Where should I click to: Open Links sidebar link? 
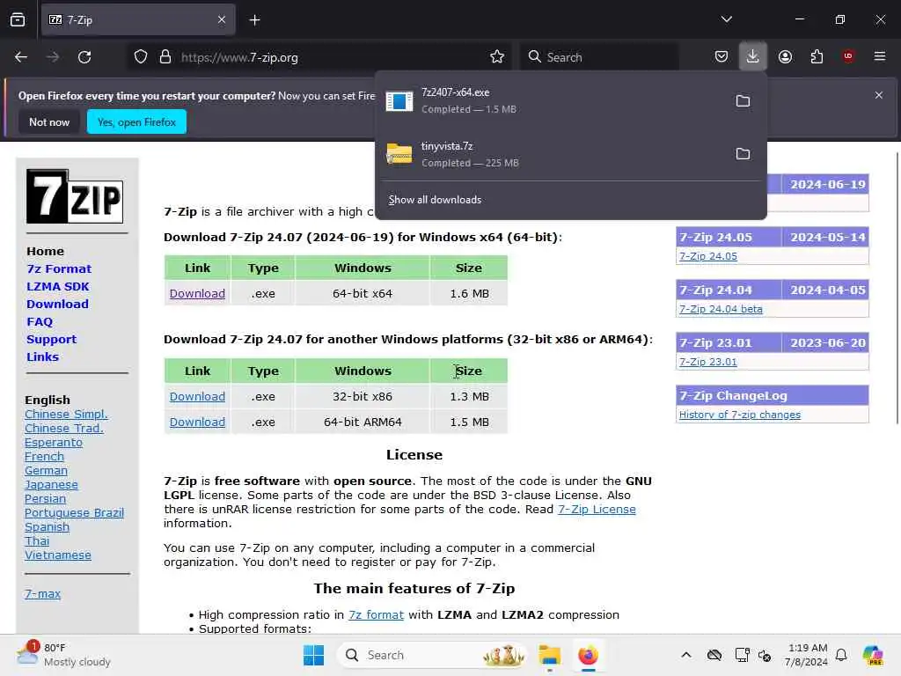[42, 357]
